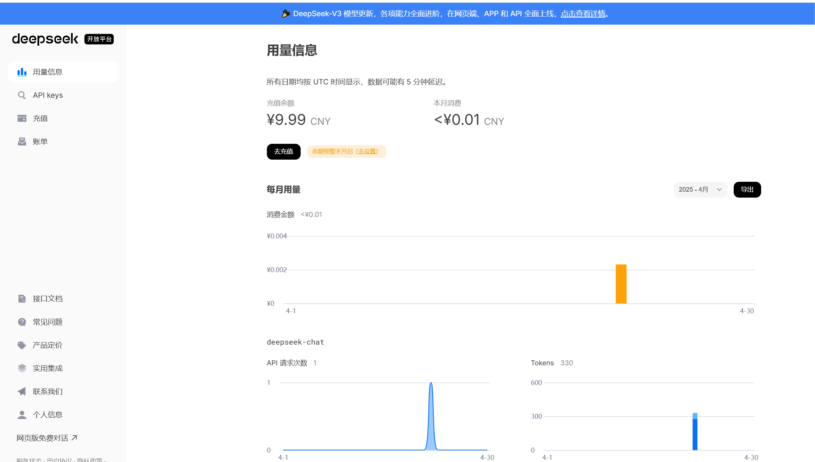Click the person icon beside 个人信息

tap(22, 415)
